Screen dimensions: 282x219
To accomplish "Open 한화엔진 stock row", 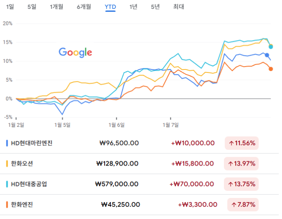I will click(x=22, y=205).
